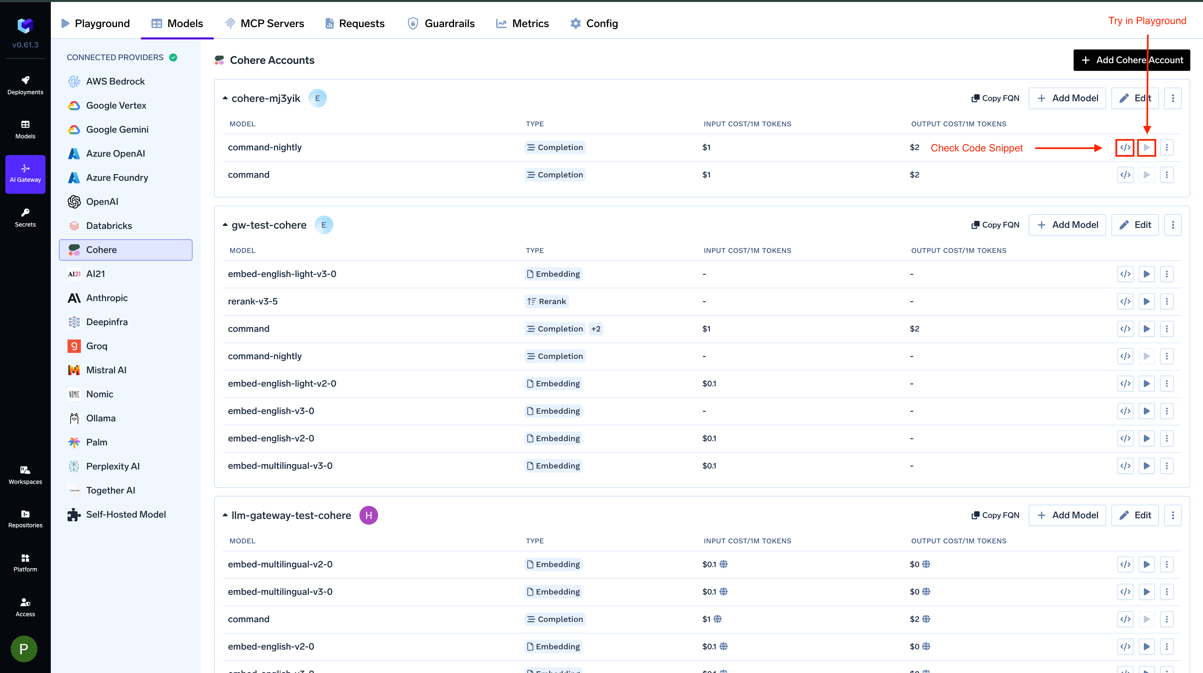
Task: Switch to the Playground tab
Action: tap(95, 23)
